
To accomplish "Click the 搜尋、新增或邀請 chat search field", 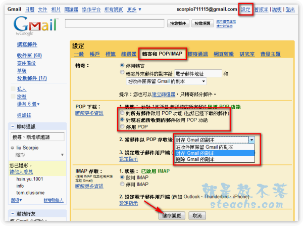I will (37, 137).
